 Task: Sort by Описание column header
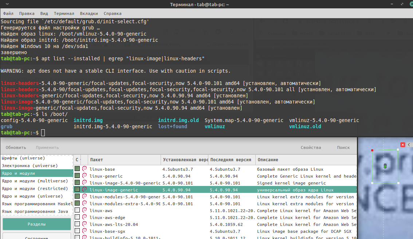pos(306,160)
